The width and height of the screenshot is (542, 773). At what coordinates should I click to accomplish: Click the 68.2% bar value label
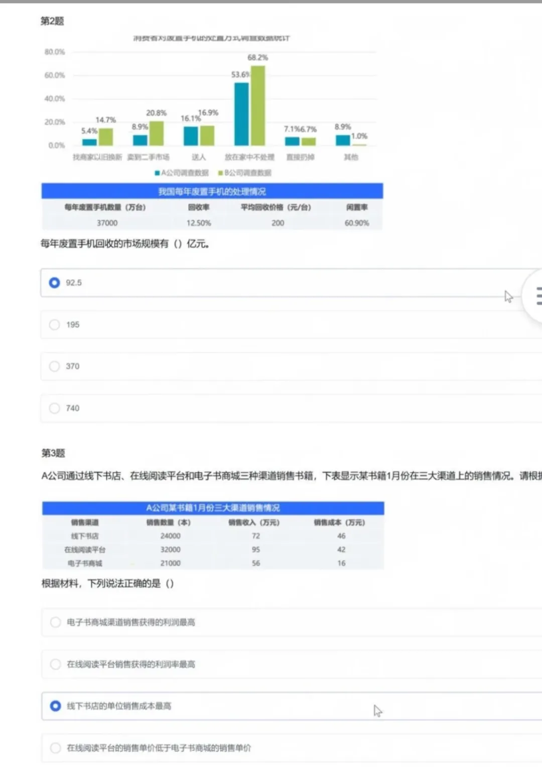(x=257, y=58)
